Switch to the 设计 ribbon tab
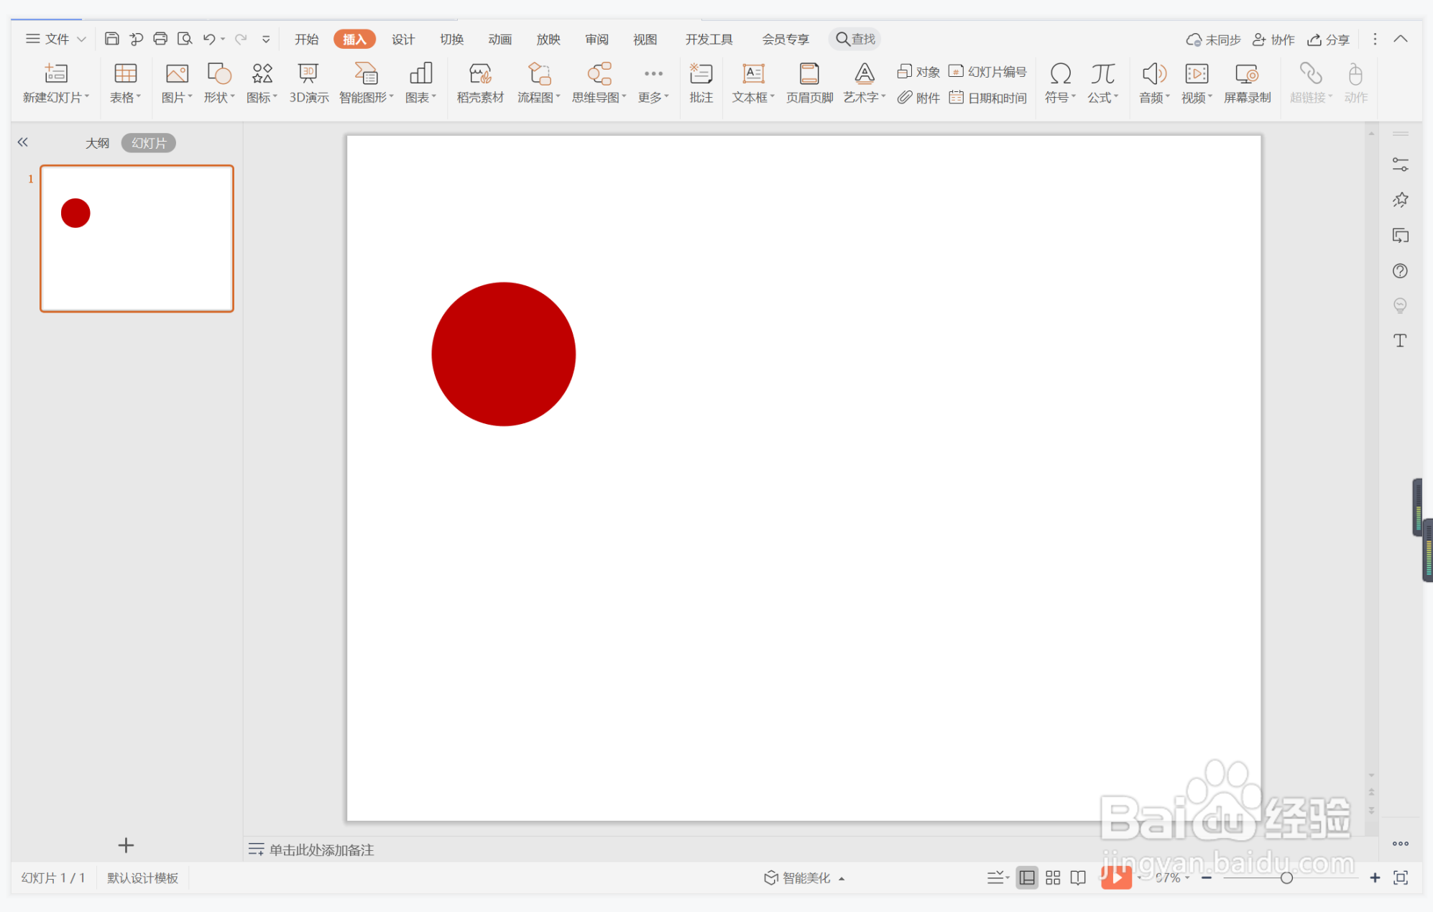 (x=402, y=39)
